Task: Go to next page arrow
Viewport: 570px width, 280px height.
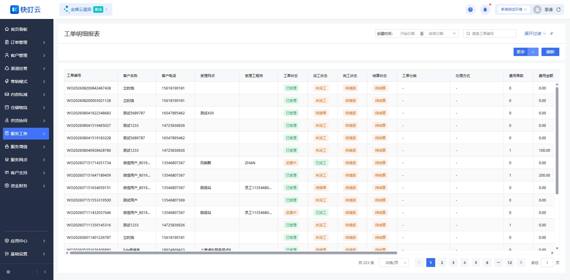Action: [521, 263]
